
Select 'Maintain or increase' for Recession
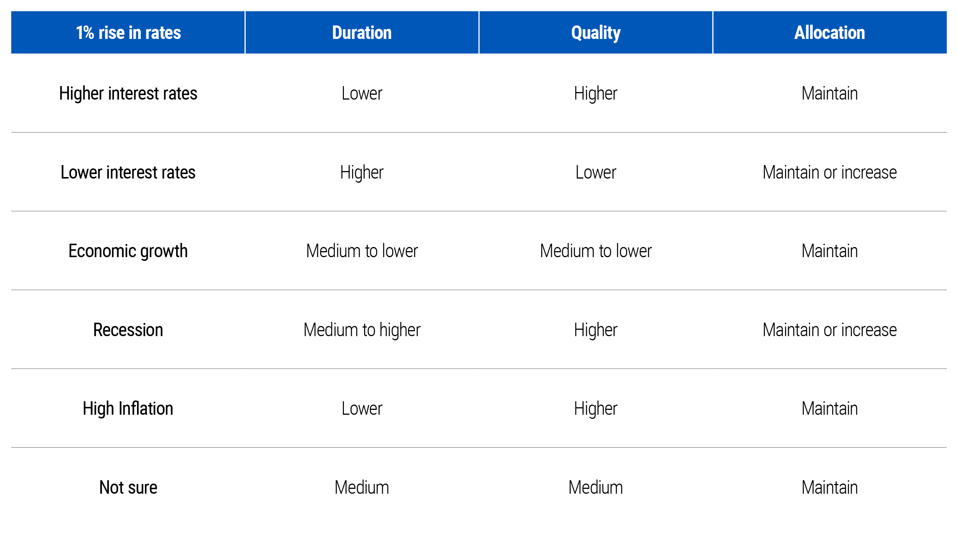(x=830, y=330)
